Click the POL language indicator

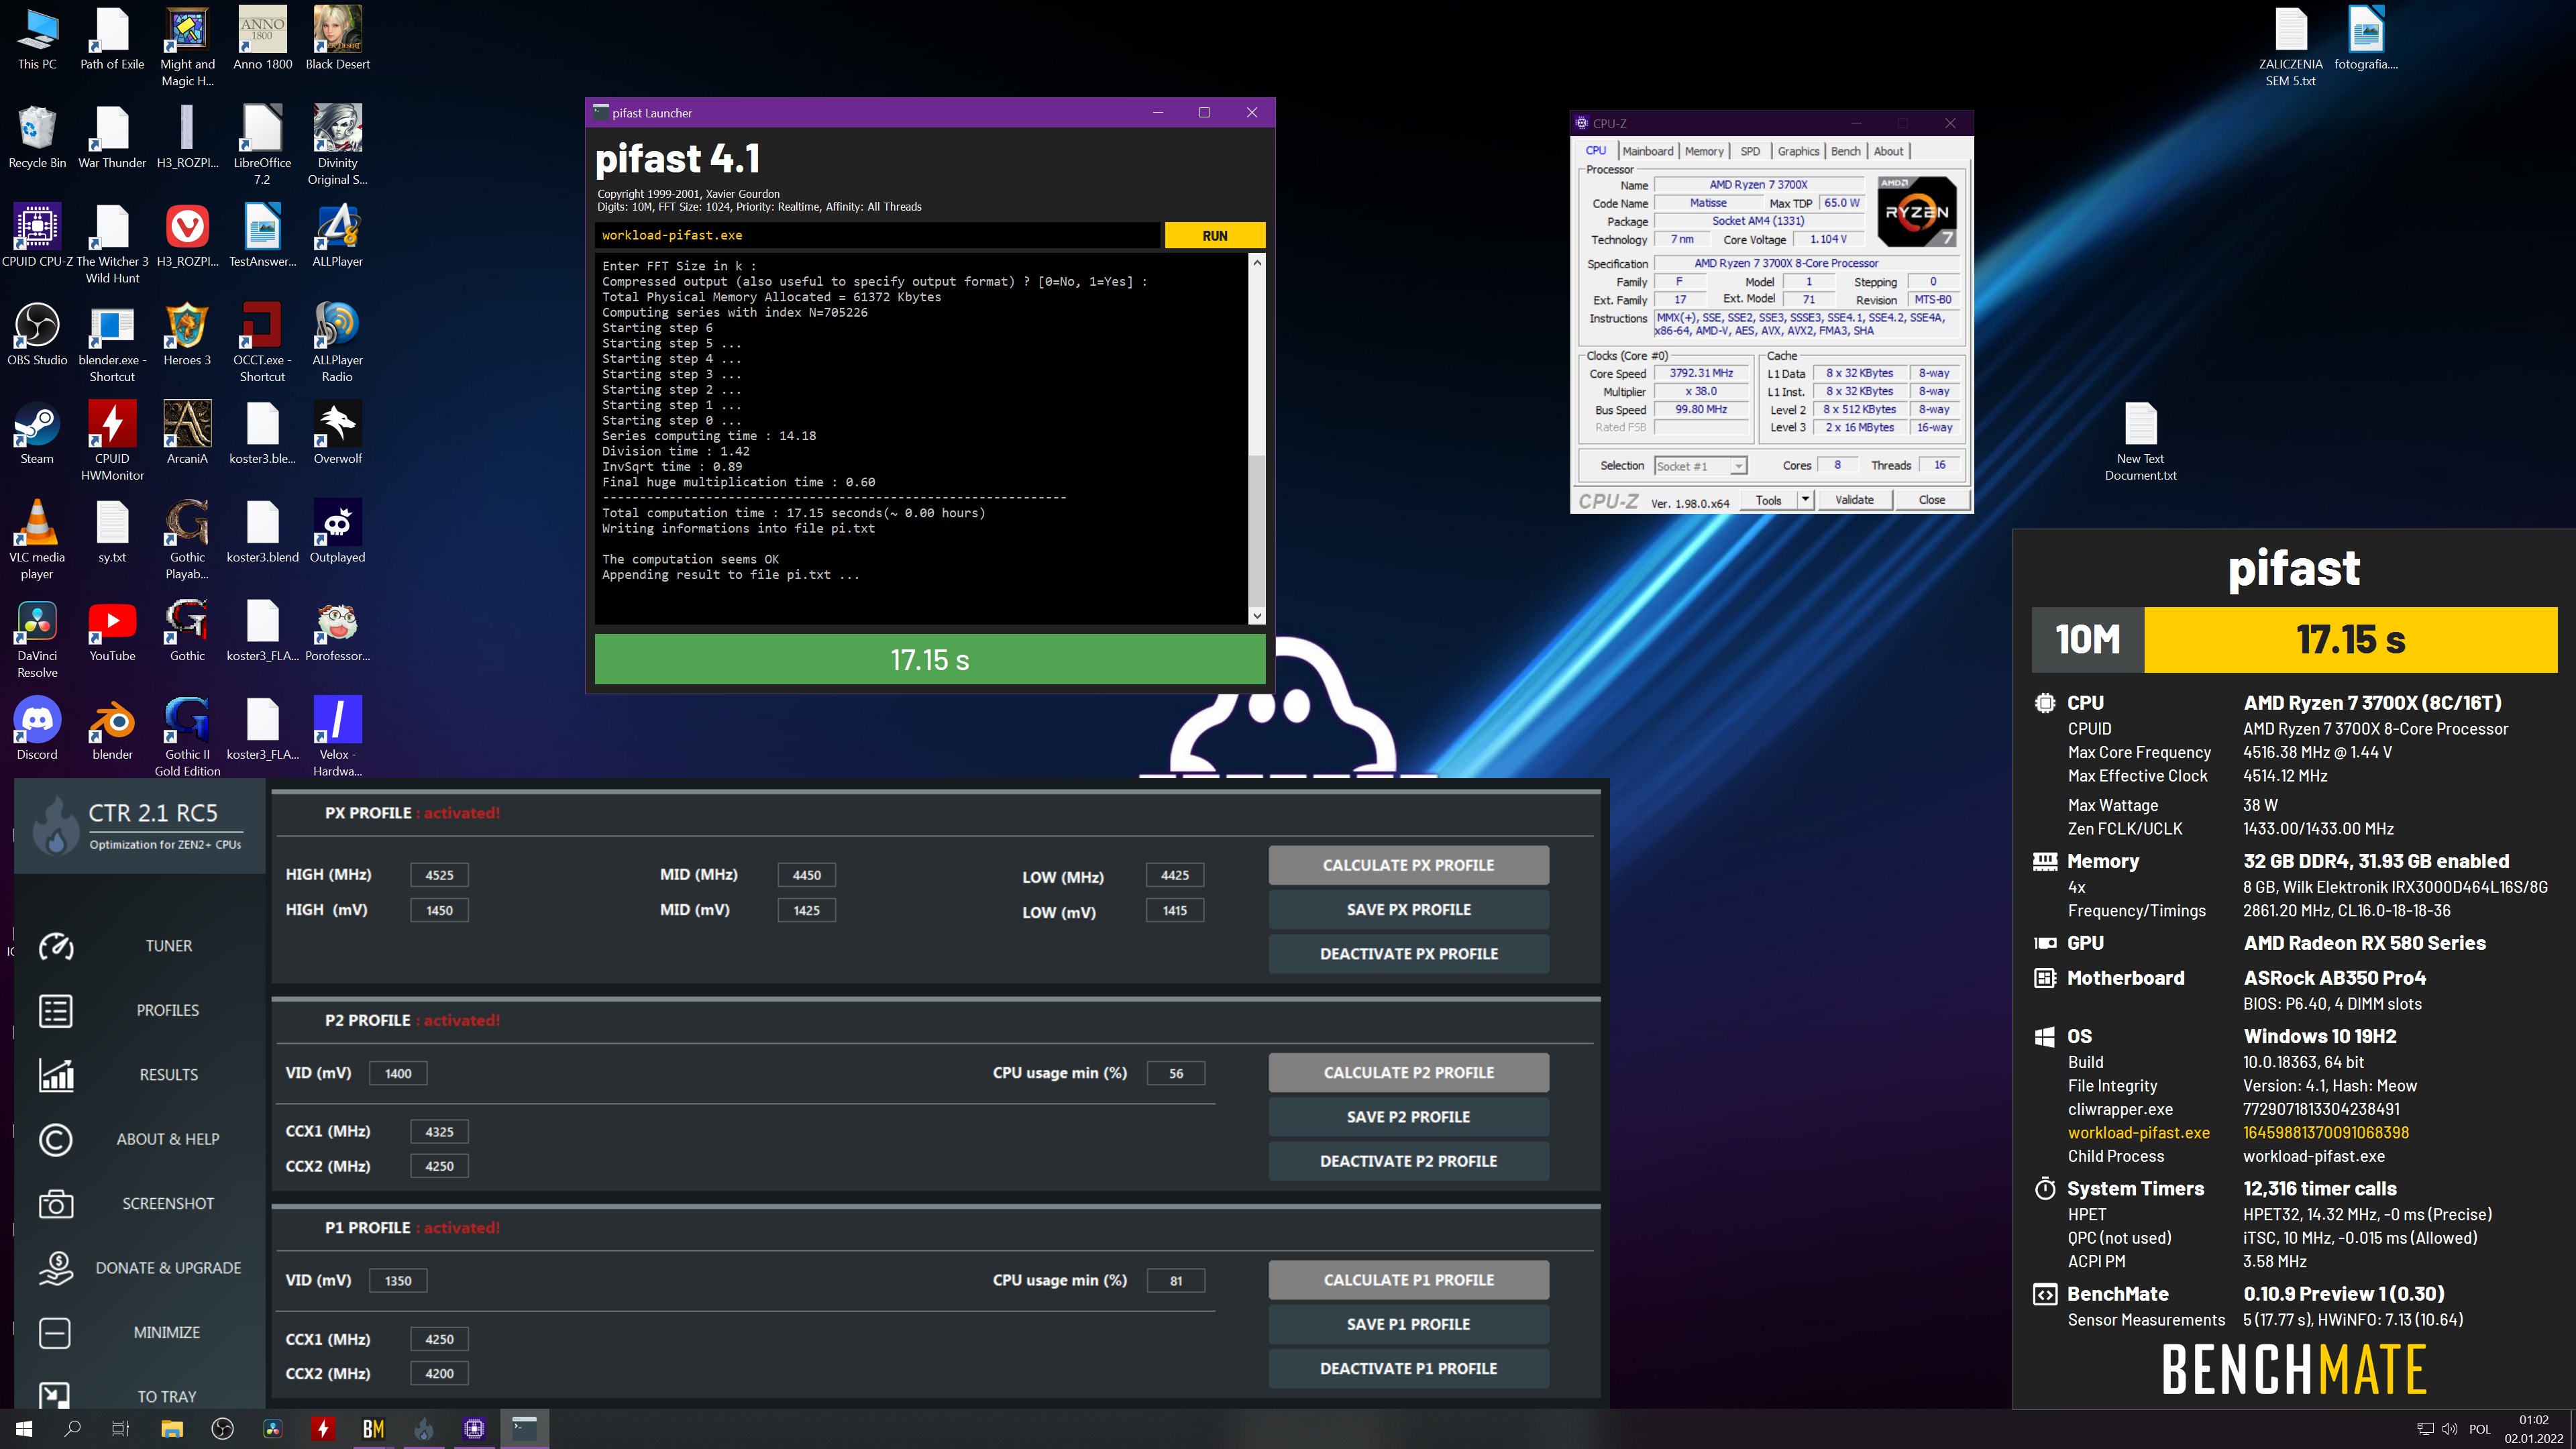click(2480, 1429)
